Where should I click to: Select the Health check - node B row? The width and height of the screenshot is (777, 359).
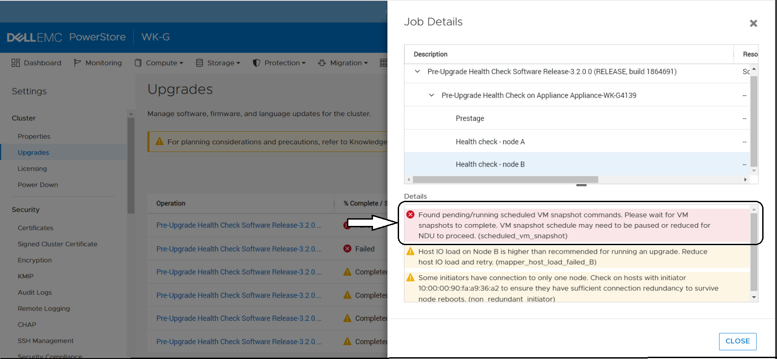(577, 164)
